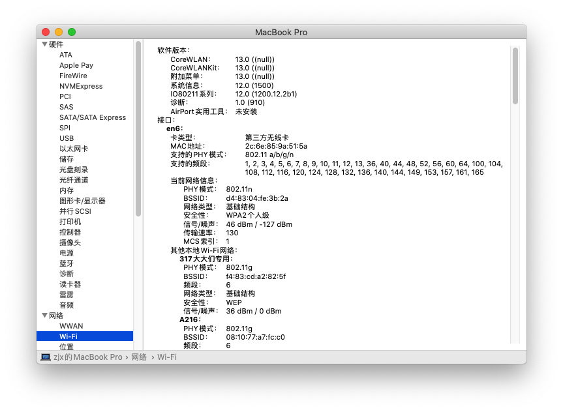Open the USB category
The height and width of the screenshot is (412, 563).
[x=67, y=138]
